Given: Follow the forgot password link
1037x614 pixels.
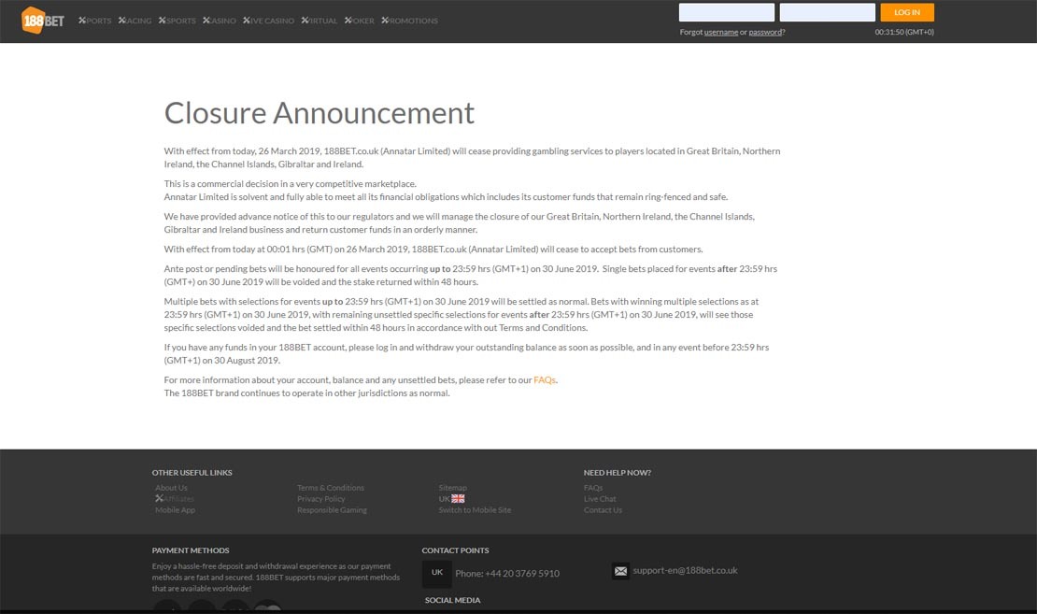Looking at the screenshot, I should point(765,32).
